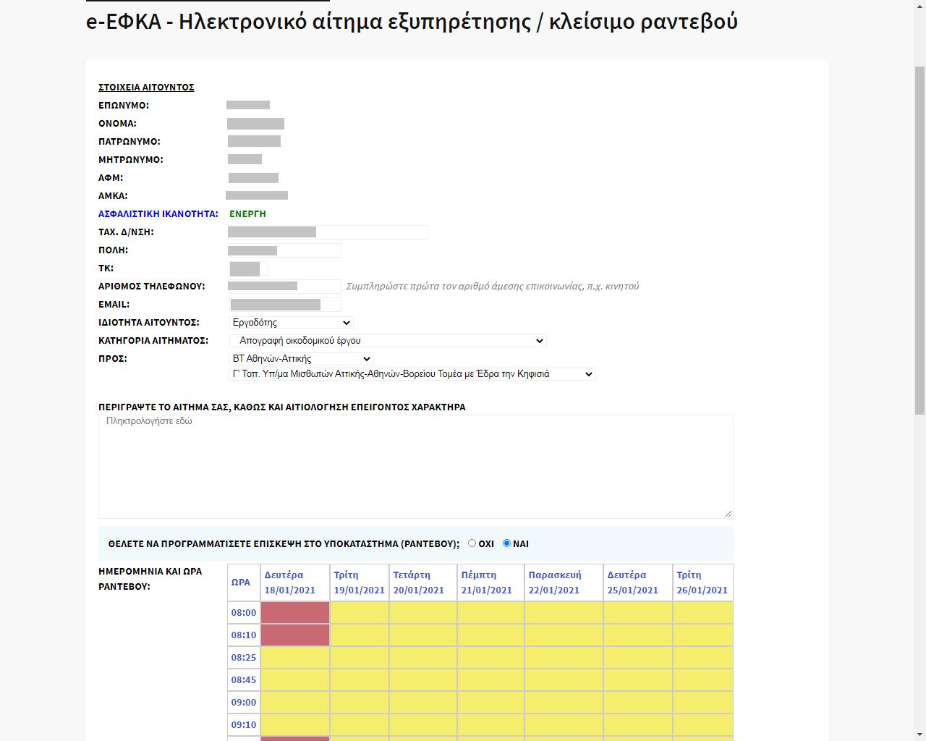Image resolution: width=926 pixels, height=741 pixels.
Task: Select 08:25 slot on Δευτέρα 18/01/2021
Action: click(x=294, y=658)
